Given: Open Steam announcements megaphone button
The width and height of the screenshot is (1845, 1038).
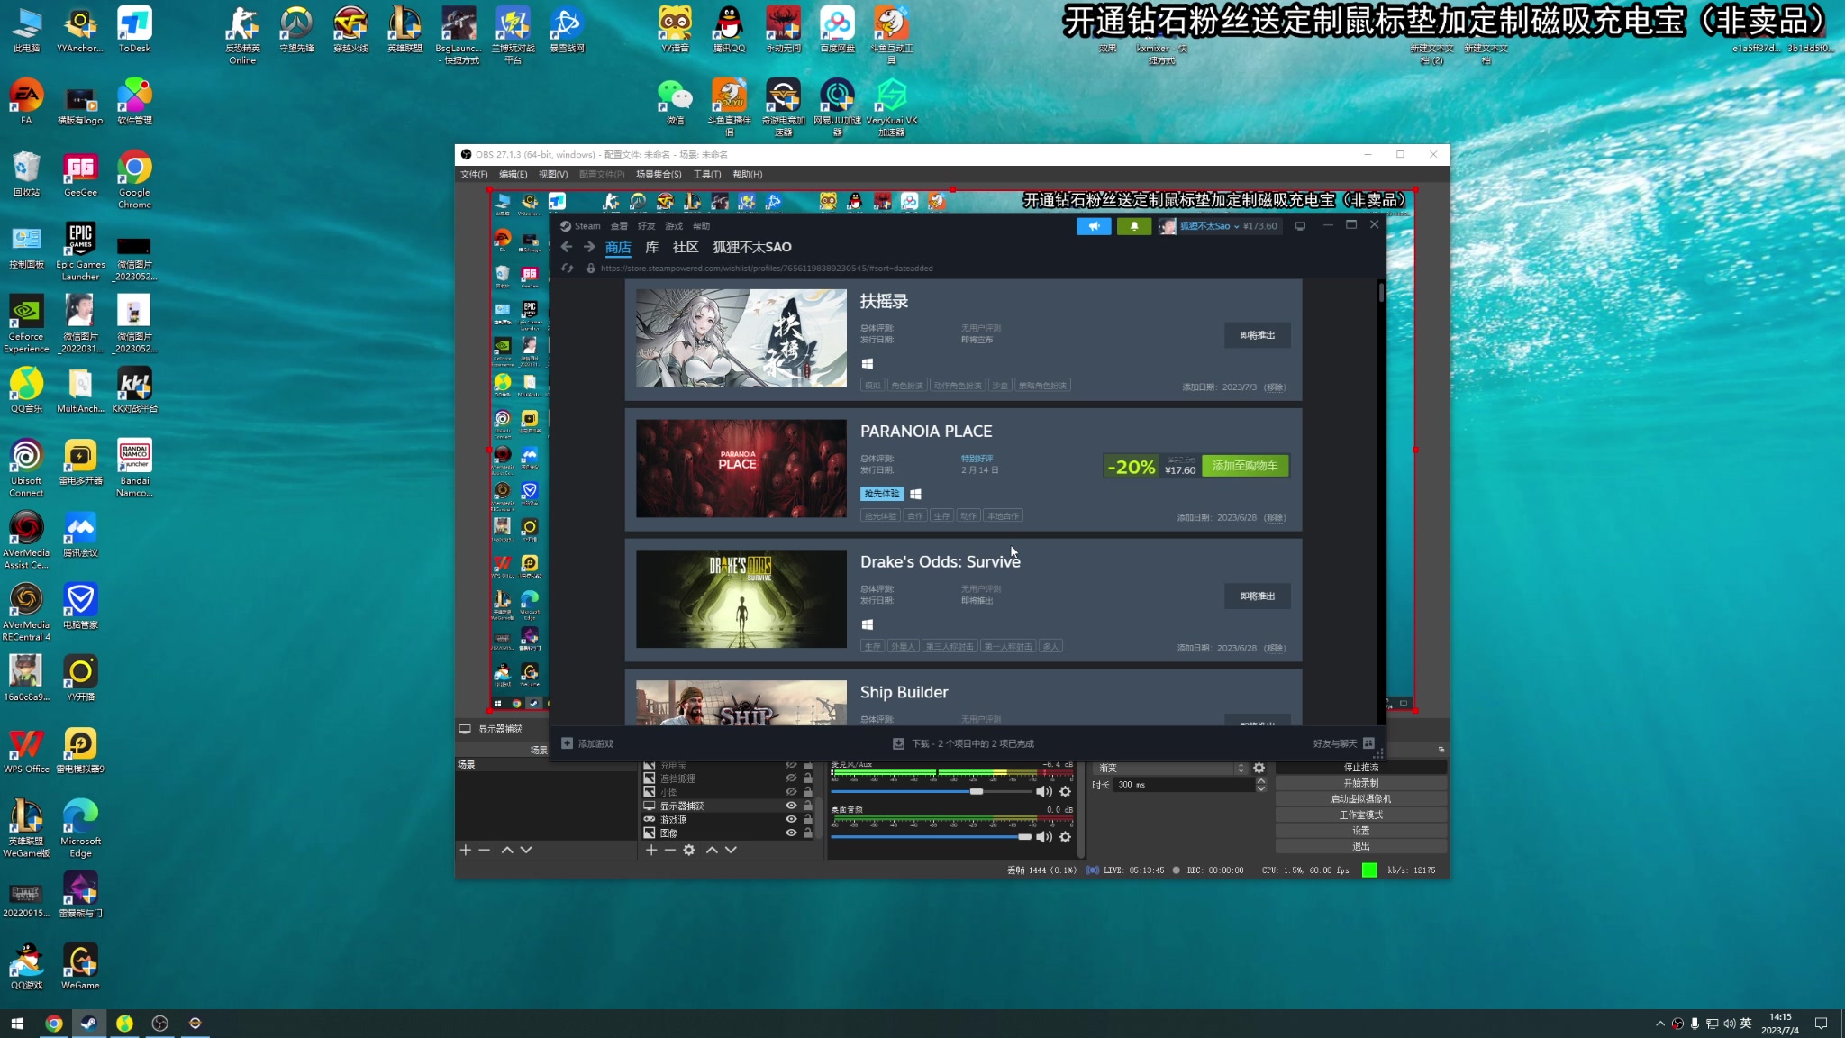Looking at the screenshot, I should point(1094,226).
